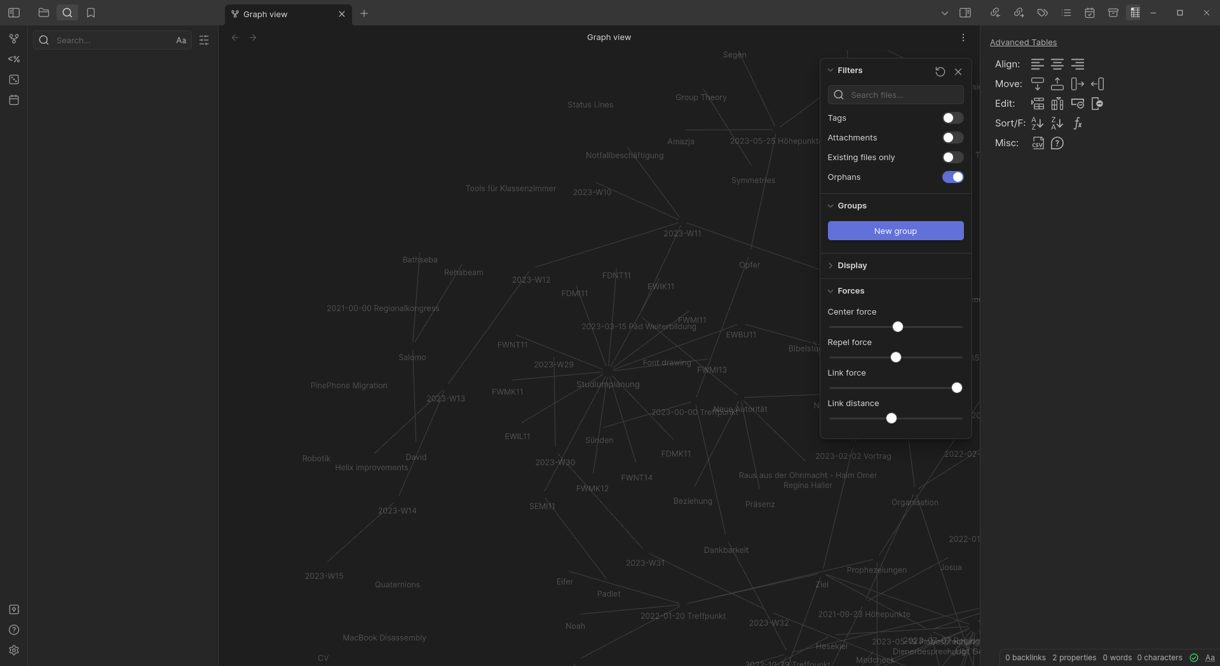The image size is (1220, 666).
Task: Disable the Orphans toggle
Action: [952, 177]
